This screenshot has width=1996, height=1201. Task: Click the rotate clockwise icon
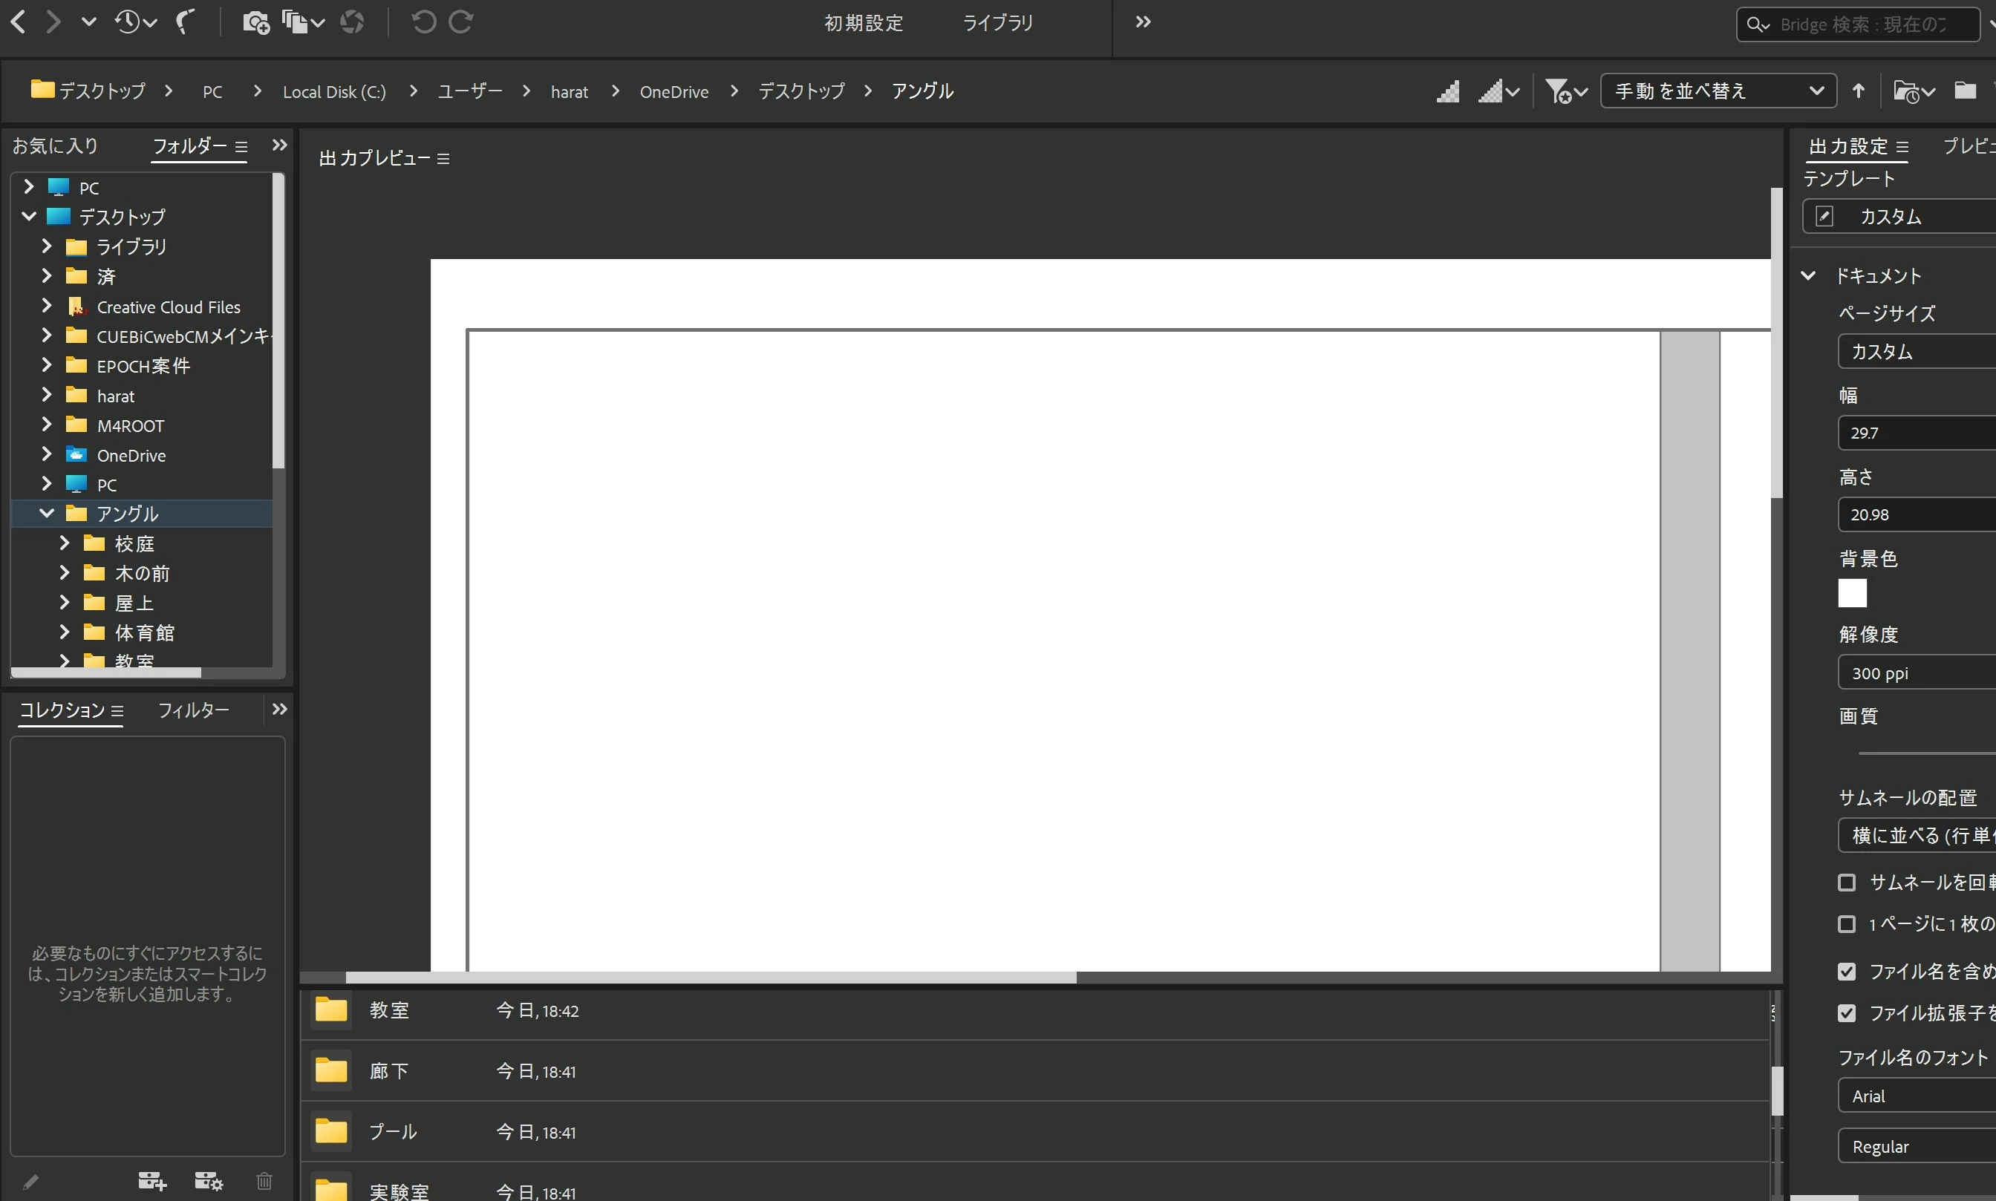(461, 22)
